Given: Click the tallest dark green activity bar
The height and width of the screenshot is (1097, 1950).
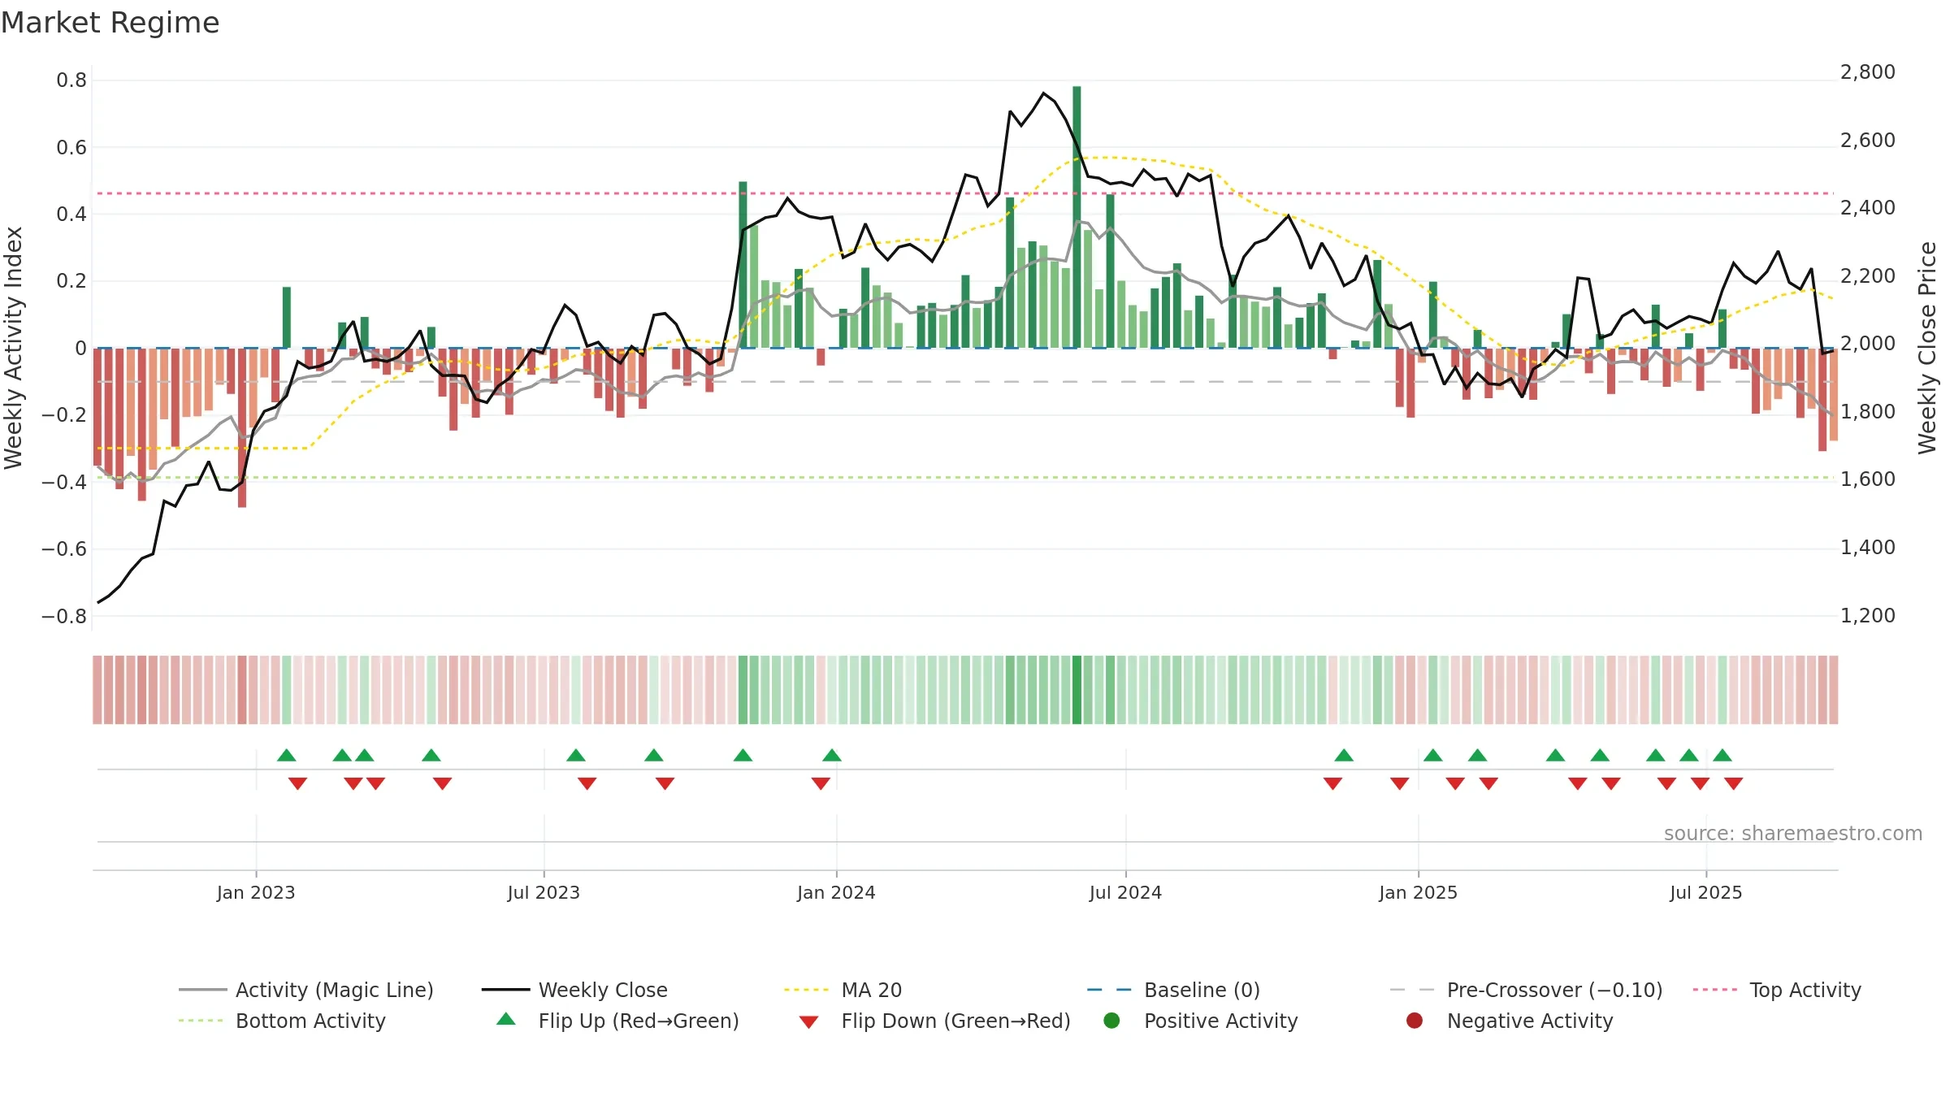Looking at the screenshot, I should point(1077,217).
